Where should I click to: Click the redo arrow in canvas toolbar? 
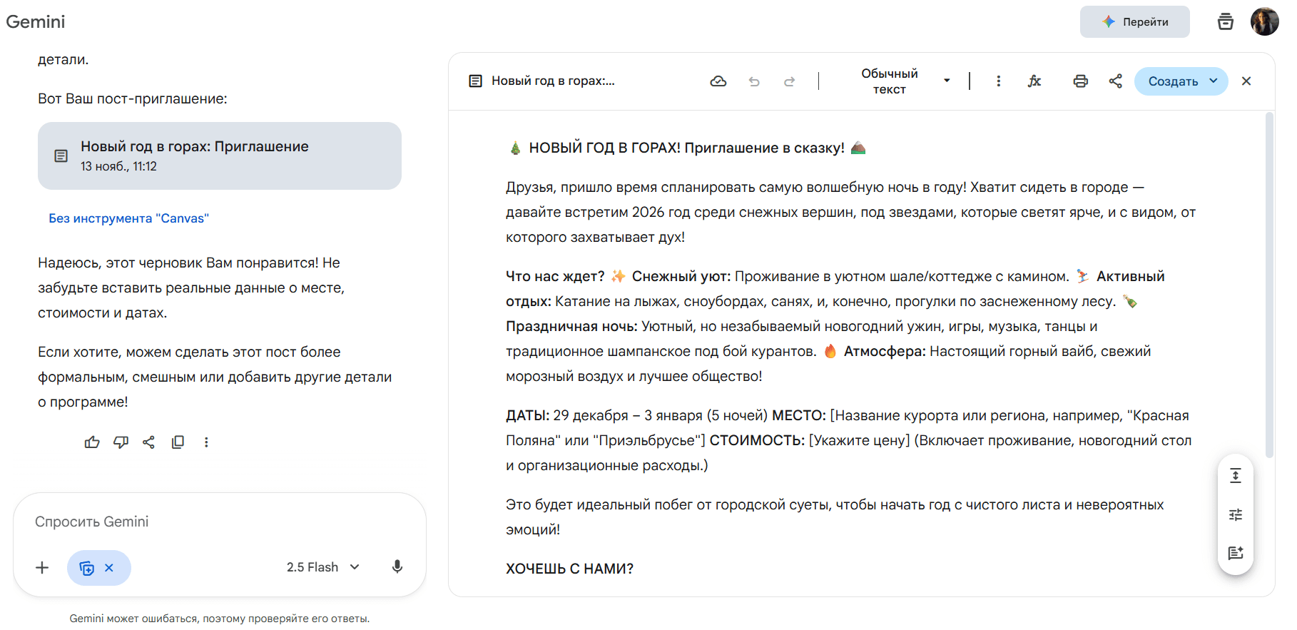coord(789,81)
